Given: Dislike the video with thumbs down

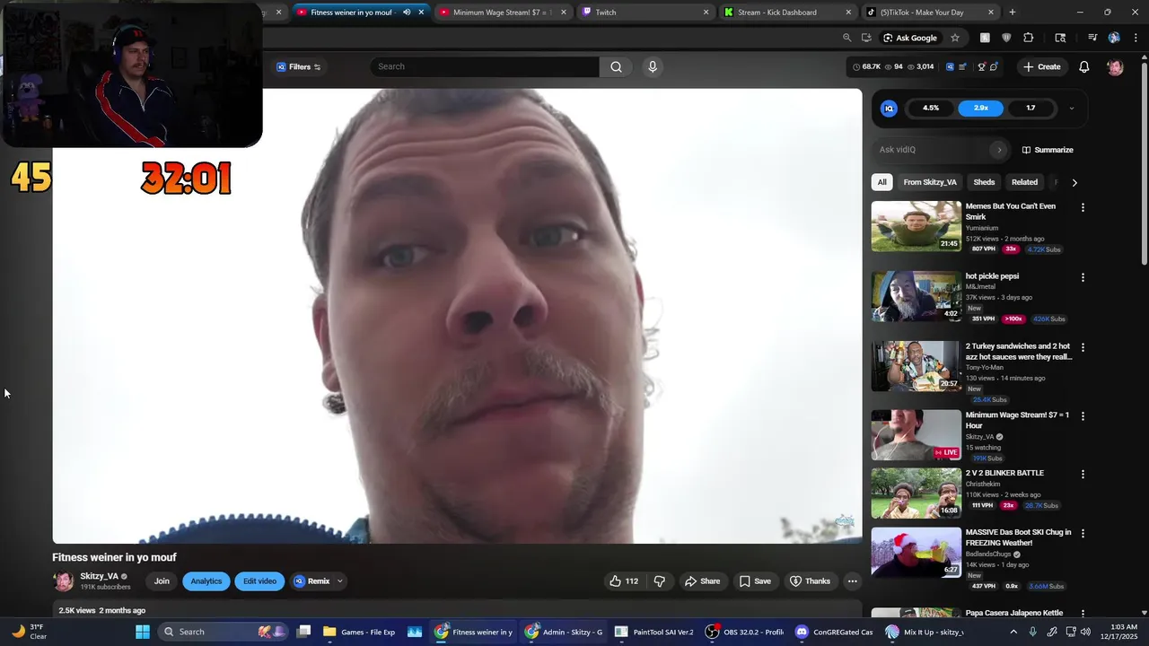Looking at the screenshot, I should tap(660, 581).
